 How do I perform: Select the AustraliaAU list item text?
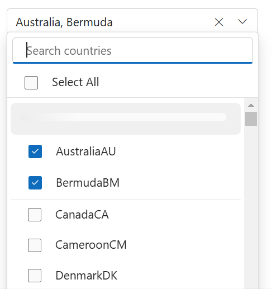click(86, 151)
